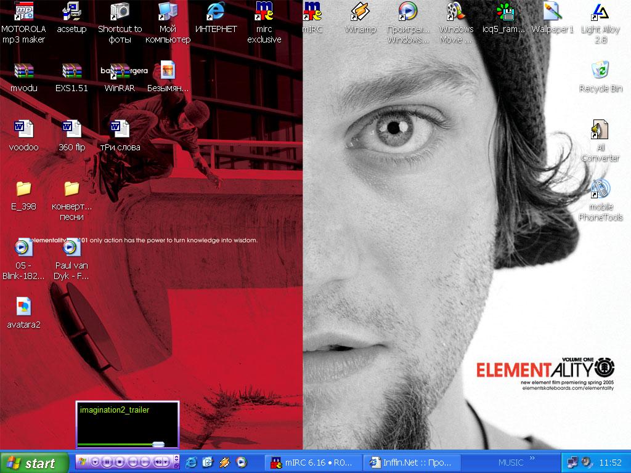
Task: Select the avatara2 image file
Action: point(23,307)
